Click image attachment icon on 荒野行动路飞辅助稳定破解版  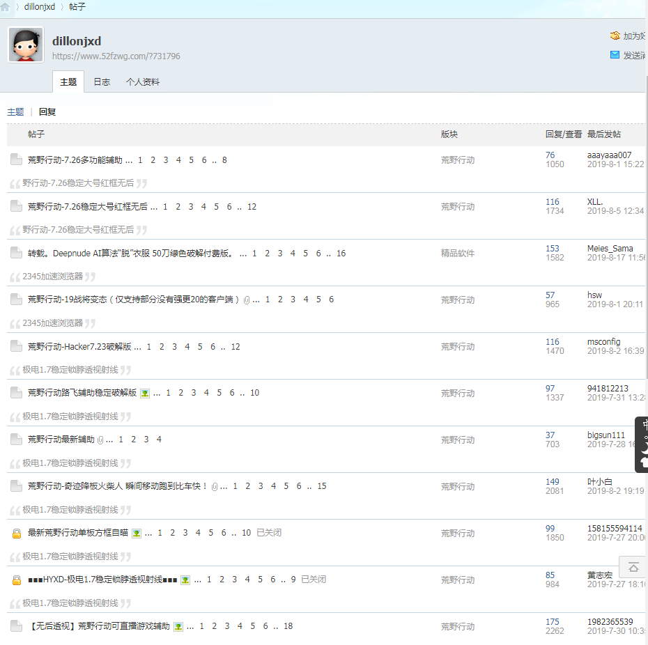click(145, 393)
